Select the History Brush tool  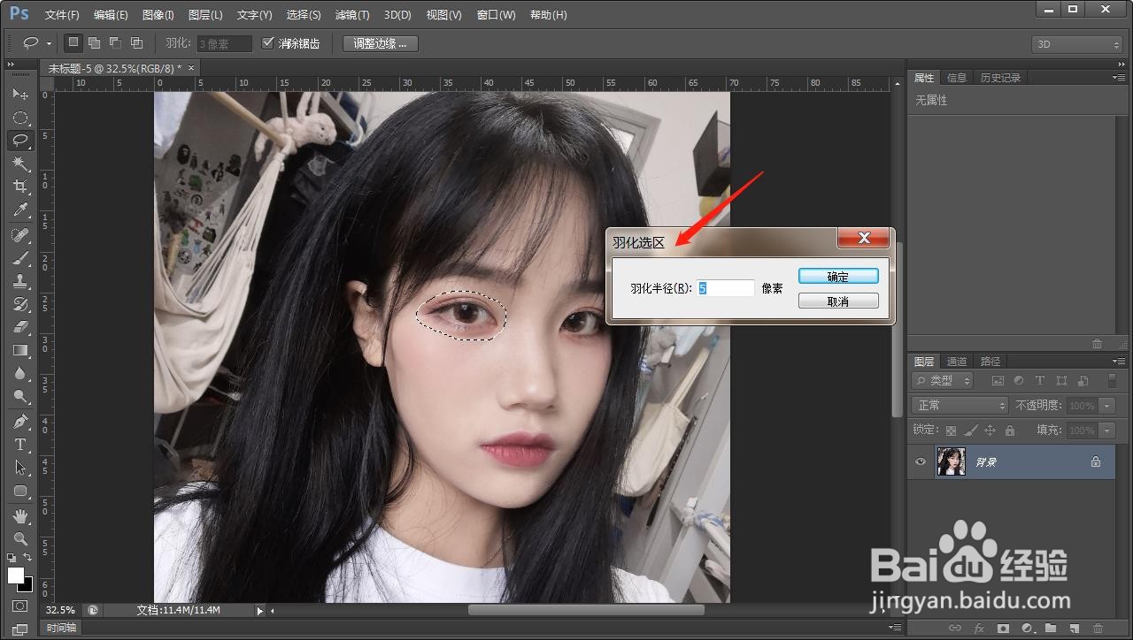pos(20,304)
